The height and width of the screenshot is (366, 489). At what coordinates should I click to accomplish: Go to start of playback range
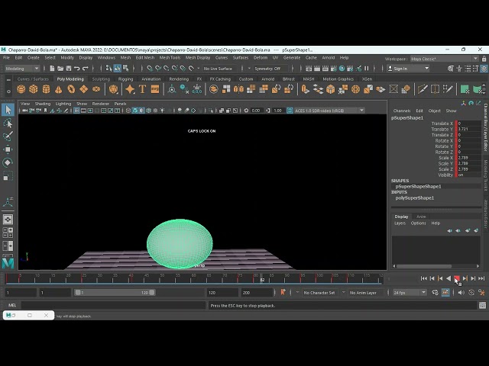[423, 278]
